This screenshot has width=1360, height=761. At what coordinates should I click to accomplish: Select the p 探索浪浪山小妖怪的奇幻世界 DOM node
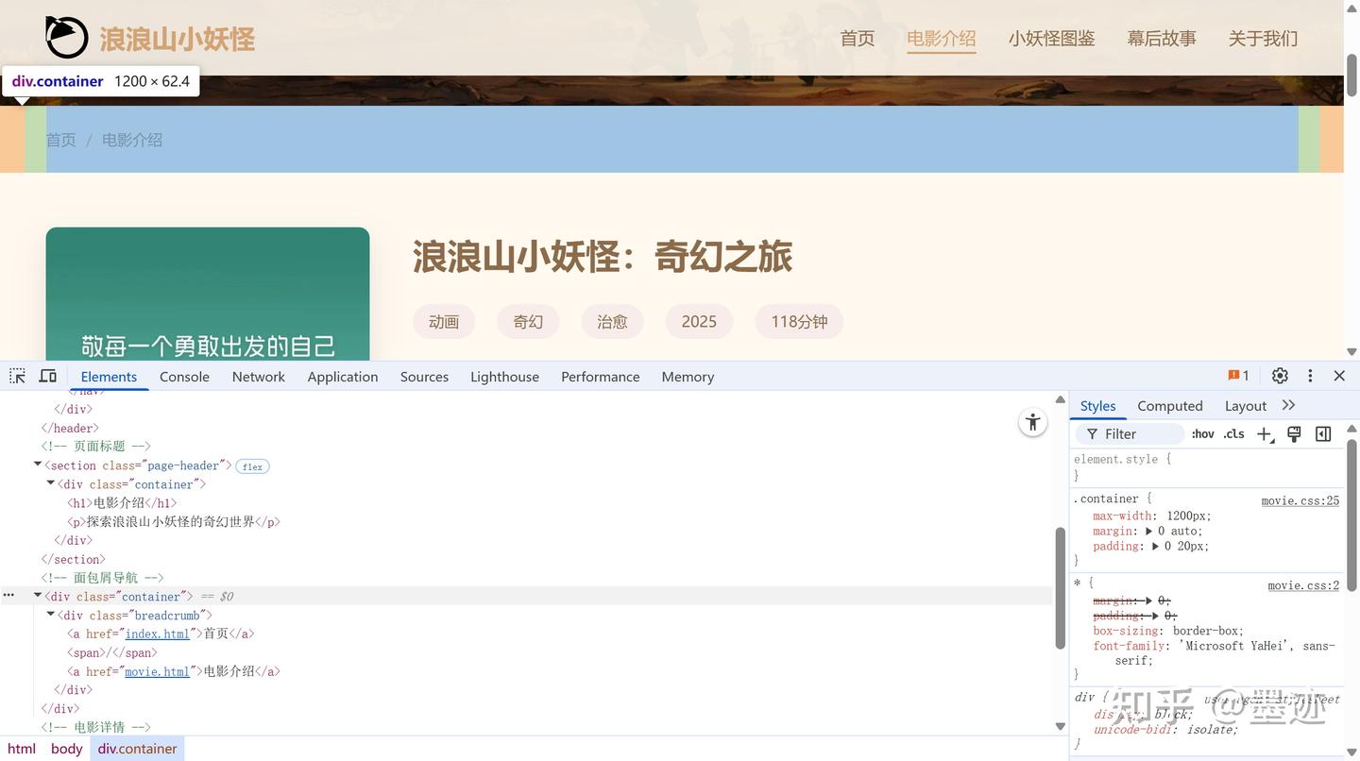click(174, 521)
